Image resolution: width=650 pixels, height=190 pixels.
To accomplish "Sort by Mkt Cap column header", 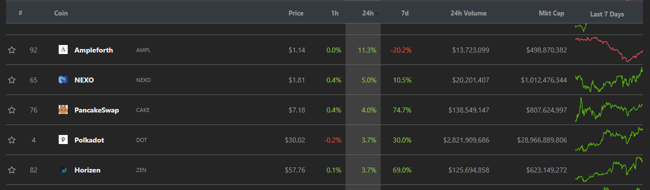I will (551, 13).
